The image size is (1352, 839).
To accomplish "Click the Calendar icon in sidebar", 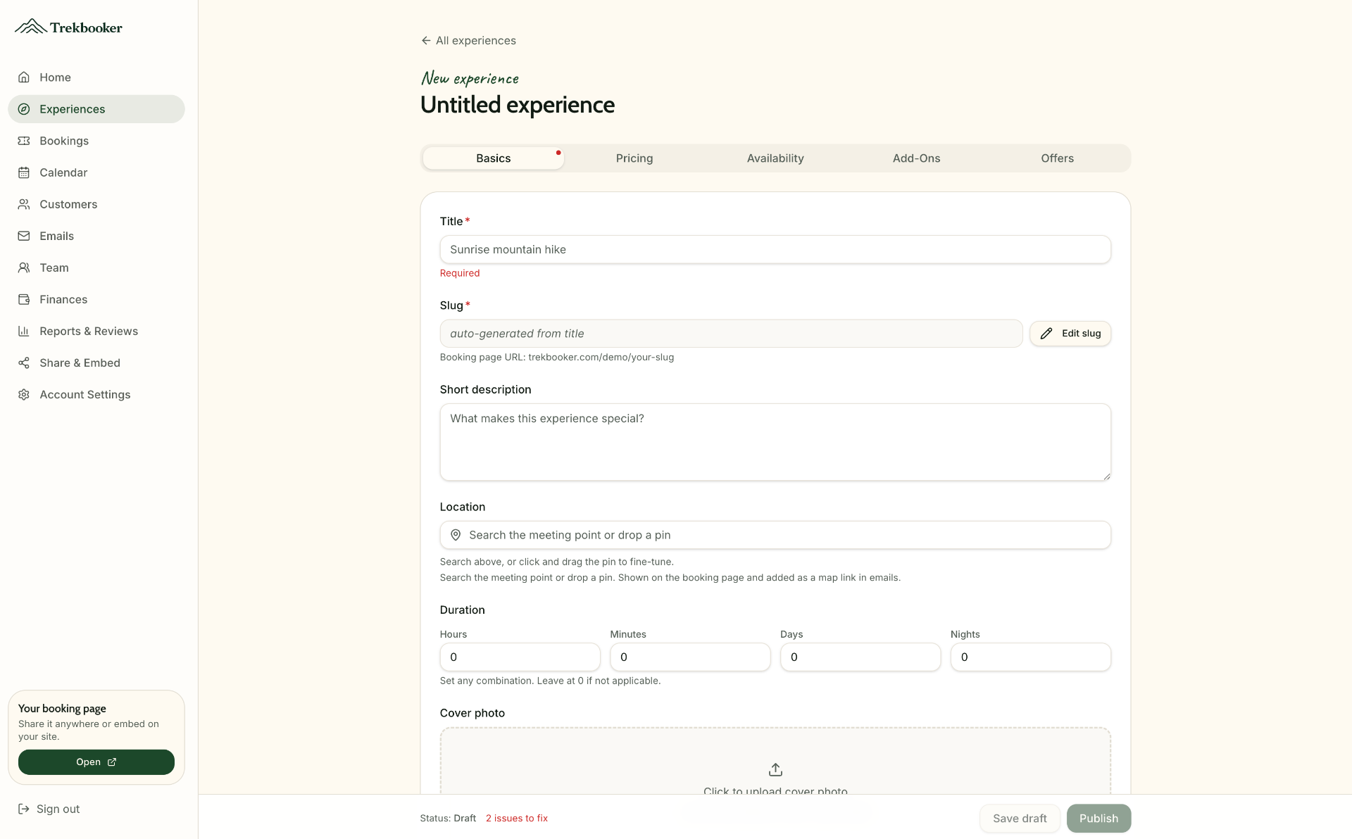I will coord(24,172).
